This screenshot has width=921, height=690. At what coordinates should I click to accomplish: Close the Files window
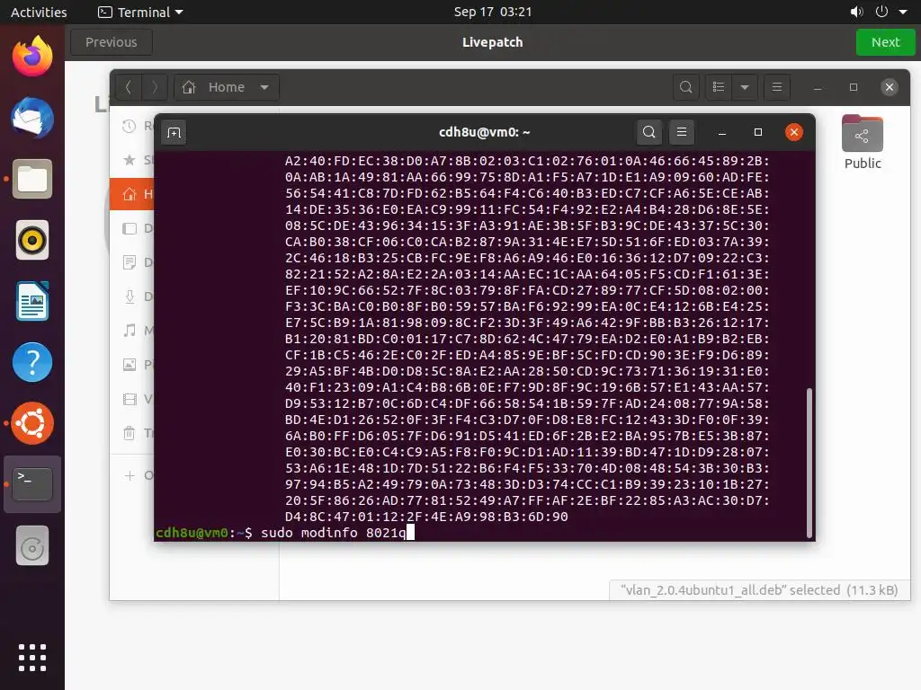point(890,87)
